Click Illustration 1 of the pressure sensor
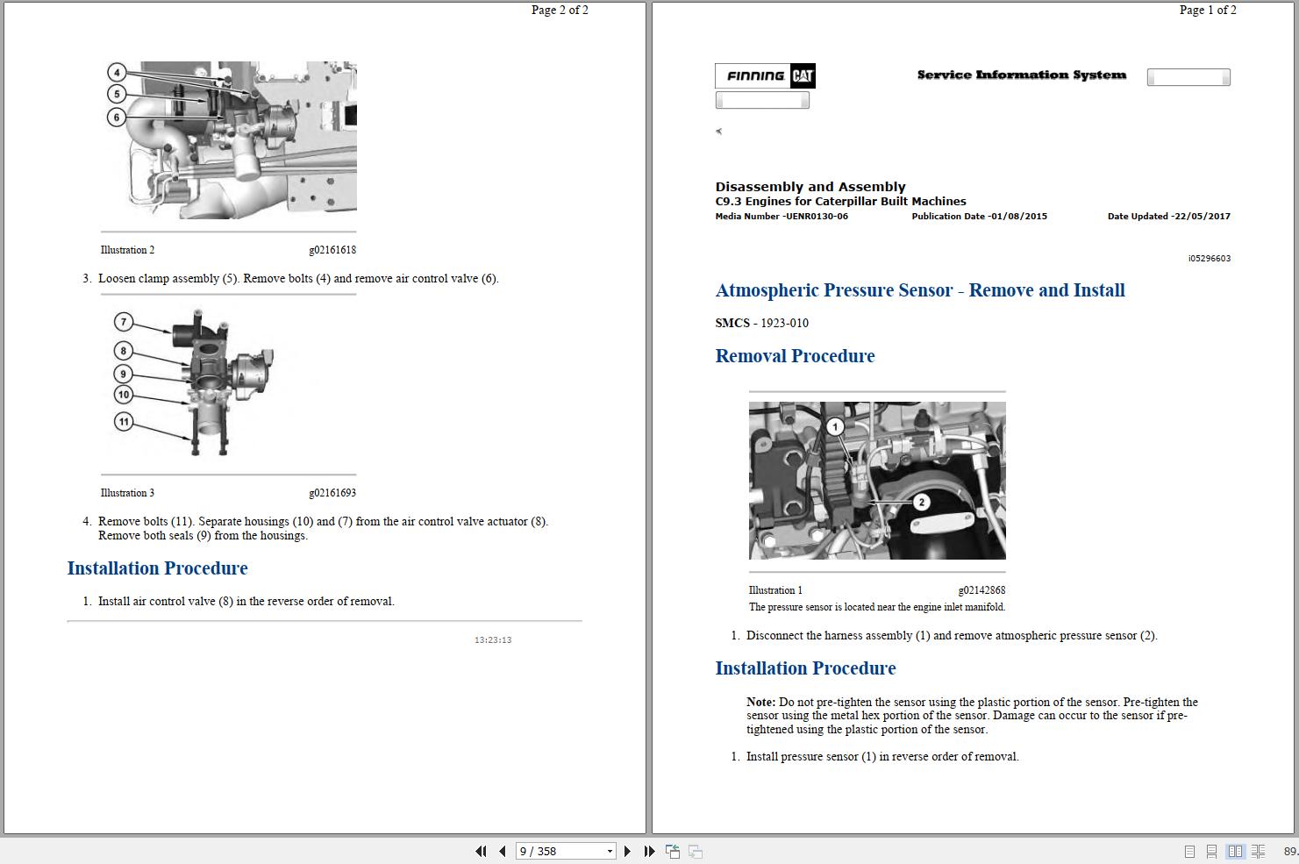 tap(876, 480)
